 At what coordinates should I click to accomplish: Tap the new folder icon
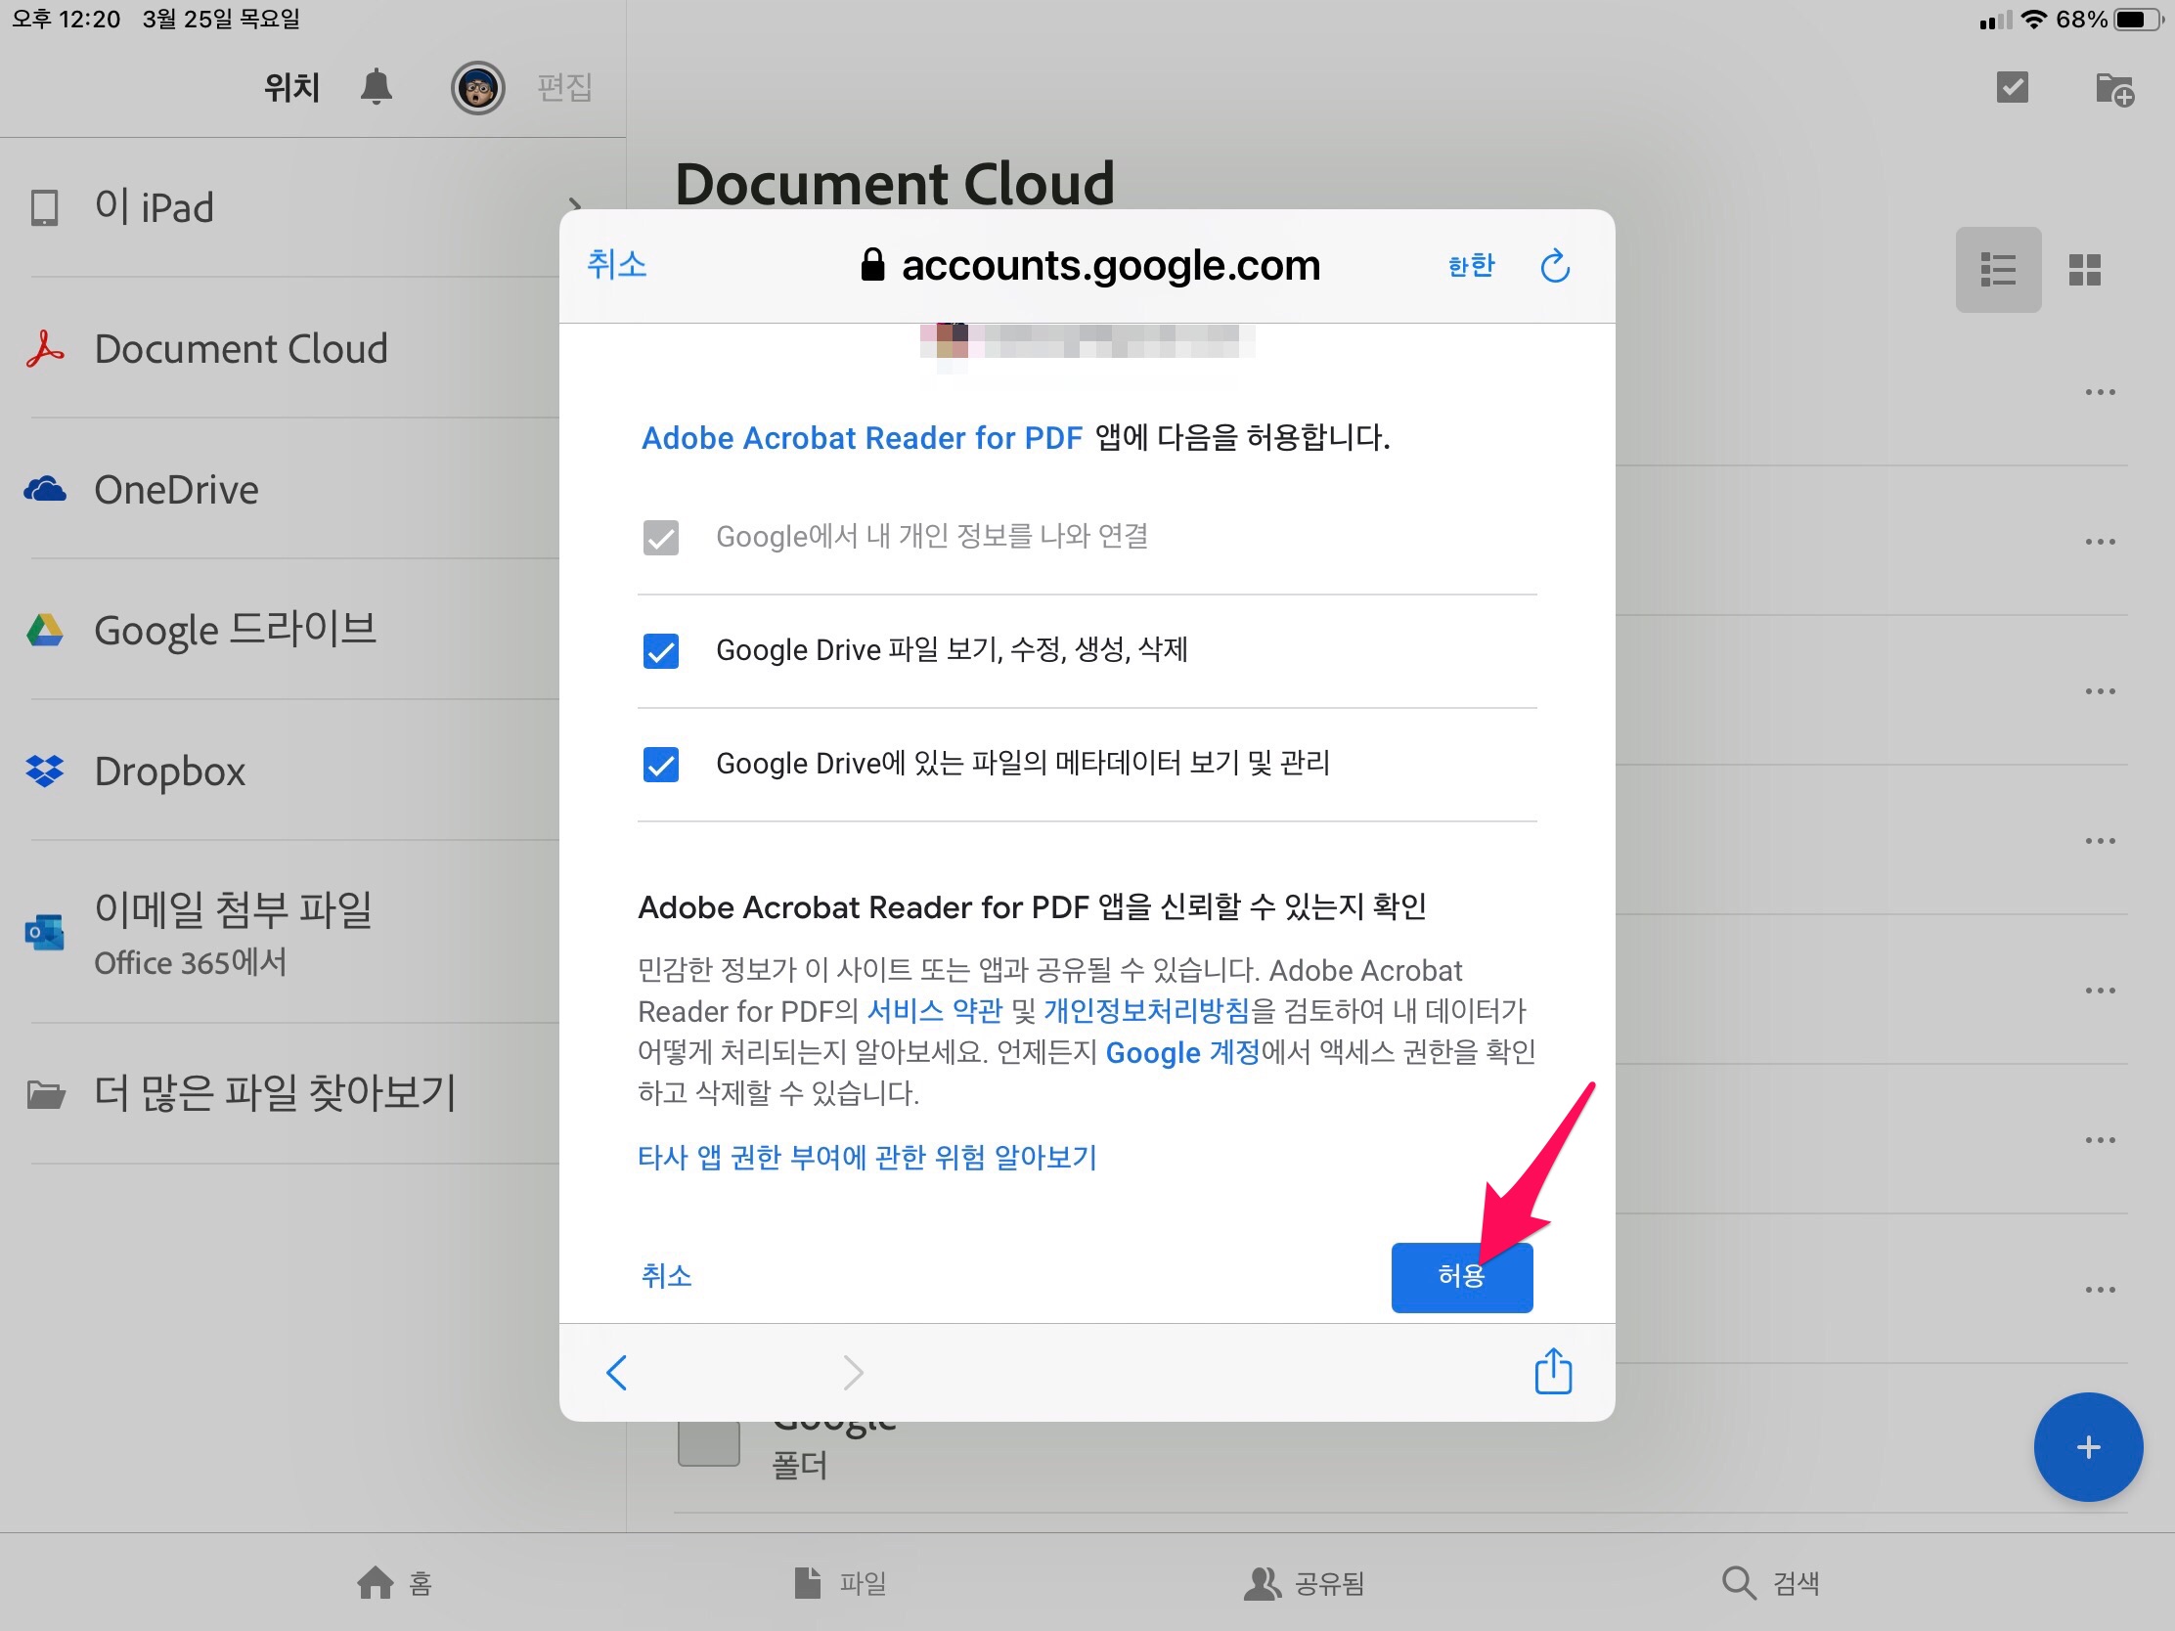[x=2113, y=89]
